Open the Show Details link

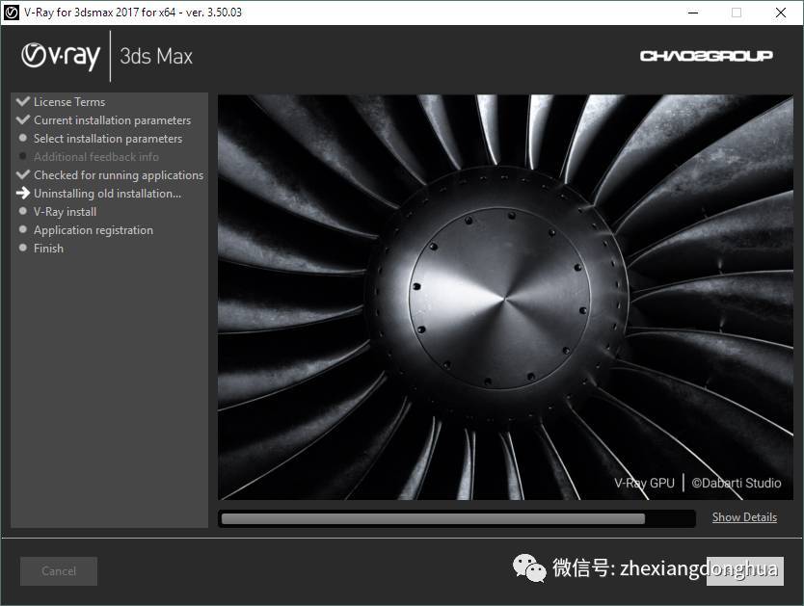coord(744,517)
